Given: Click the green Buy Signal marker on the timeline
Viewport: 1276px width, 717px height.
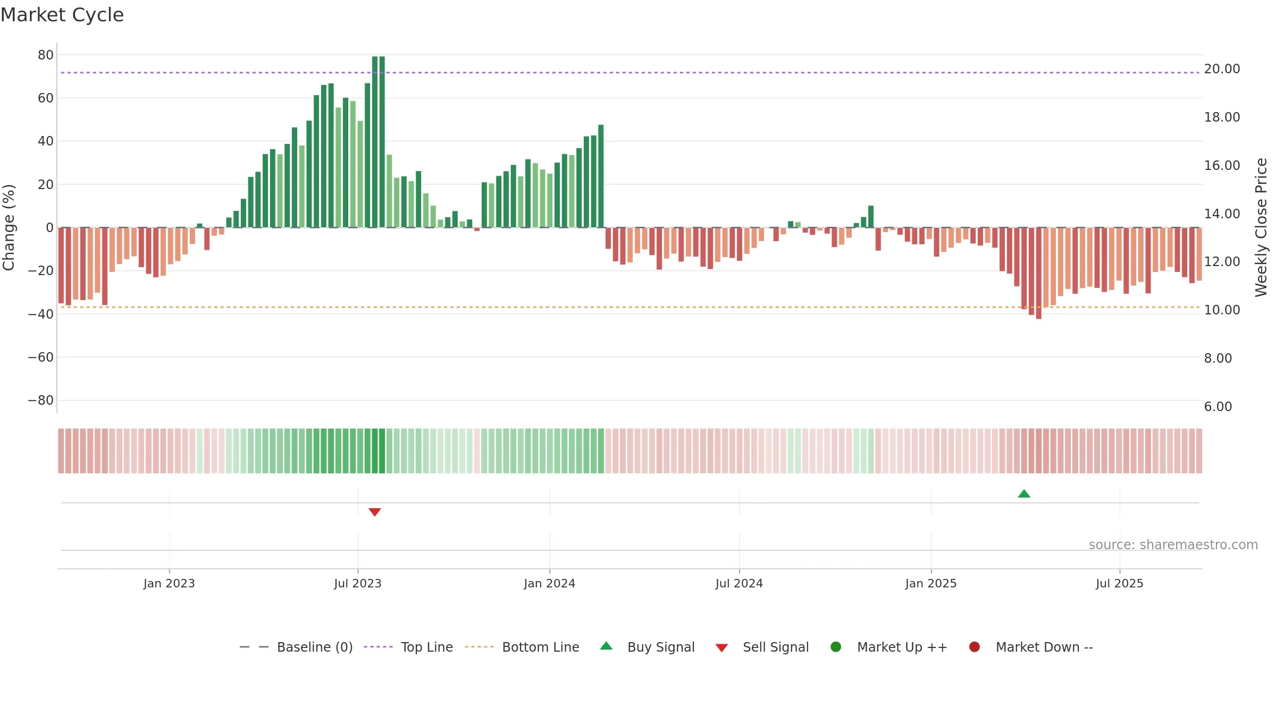Looking at the screenshot, I should click(x=1024, y=494).
